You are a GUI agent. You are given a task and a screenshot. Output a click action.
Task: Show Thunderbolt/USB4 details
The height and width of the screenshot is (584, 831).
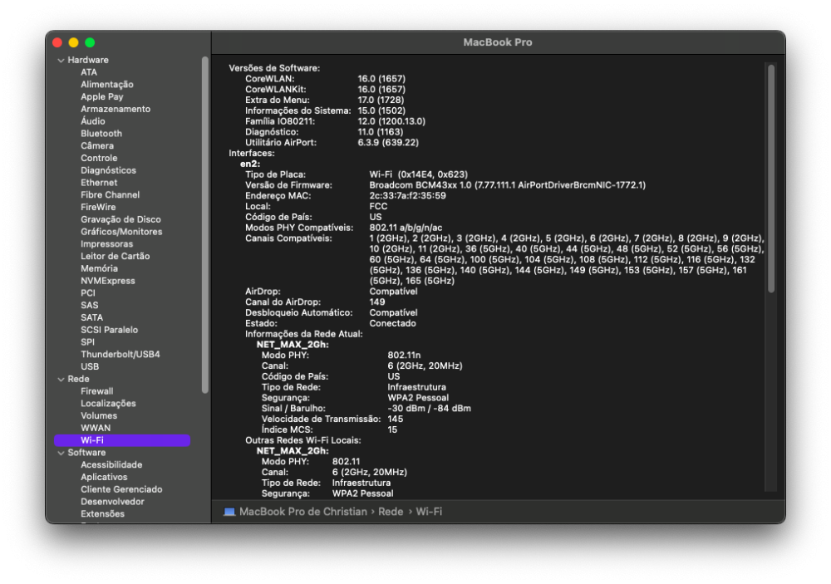pyautogui.click(x=120, y=354)
